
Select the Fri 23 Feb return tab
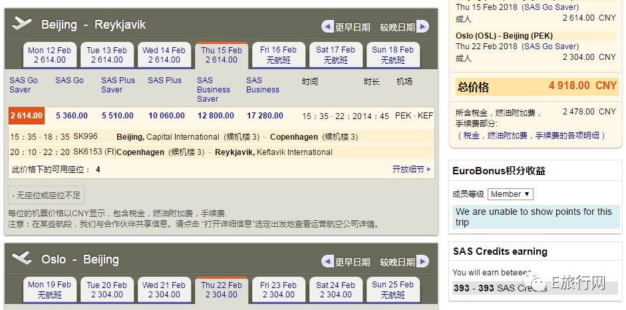click(x=279, y=290)
